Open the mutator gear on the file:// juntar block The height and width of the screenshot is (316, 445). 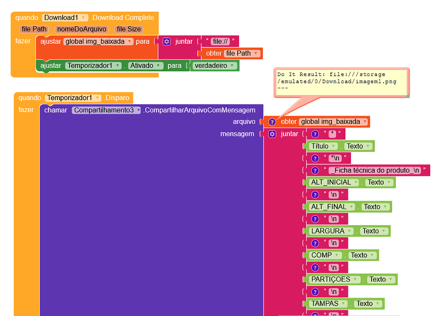pos(167,41)
